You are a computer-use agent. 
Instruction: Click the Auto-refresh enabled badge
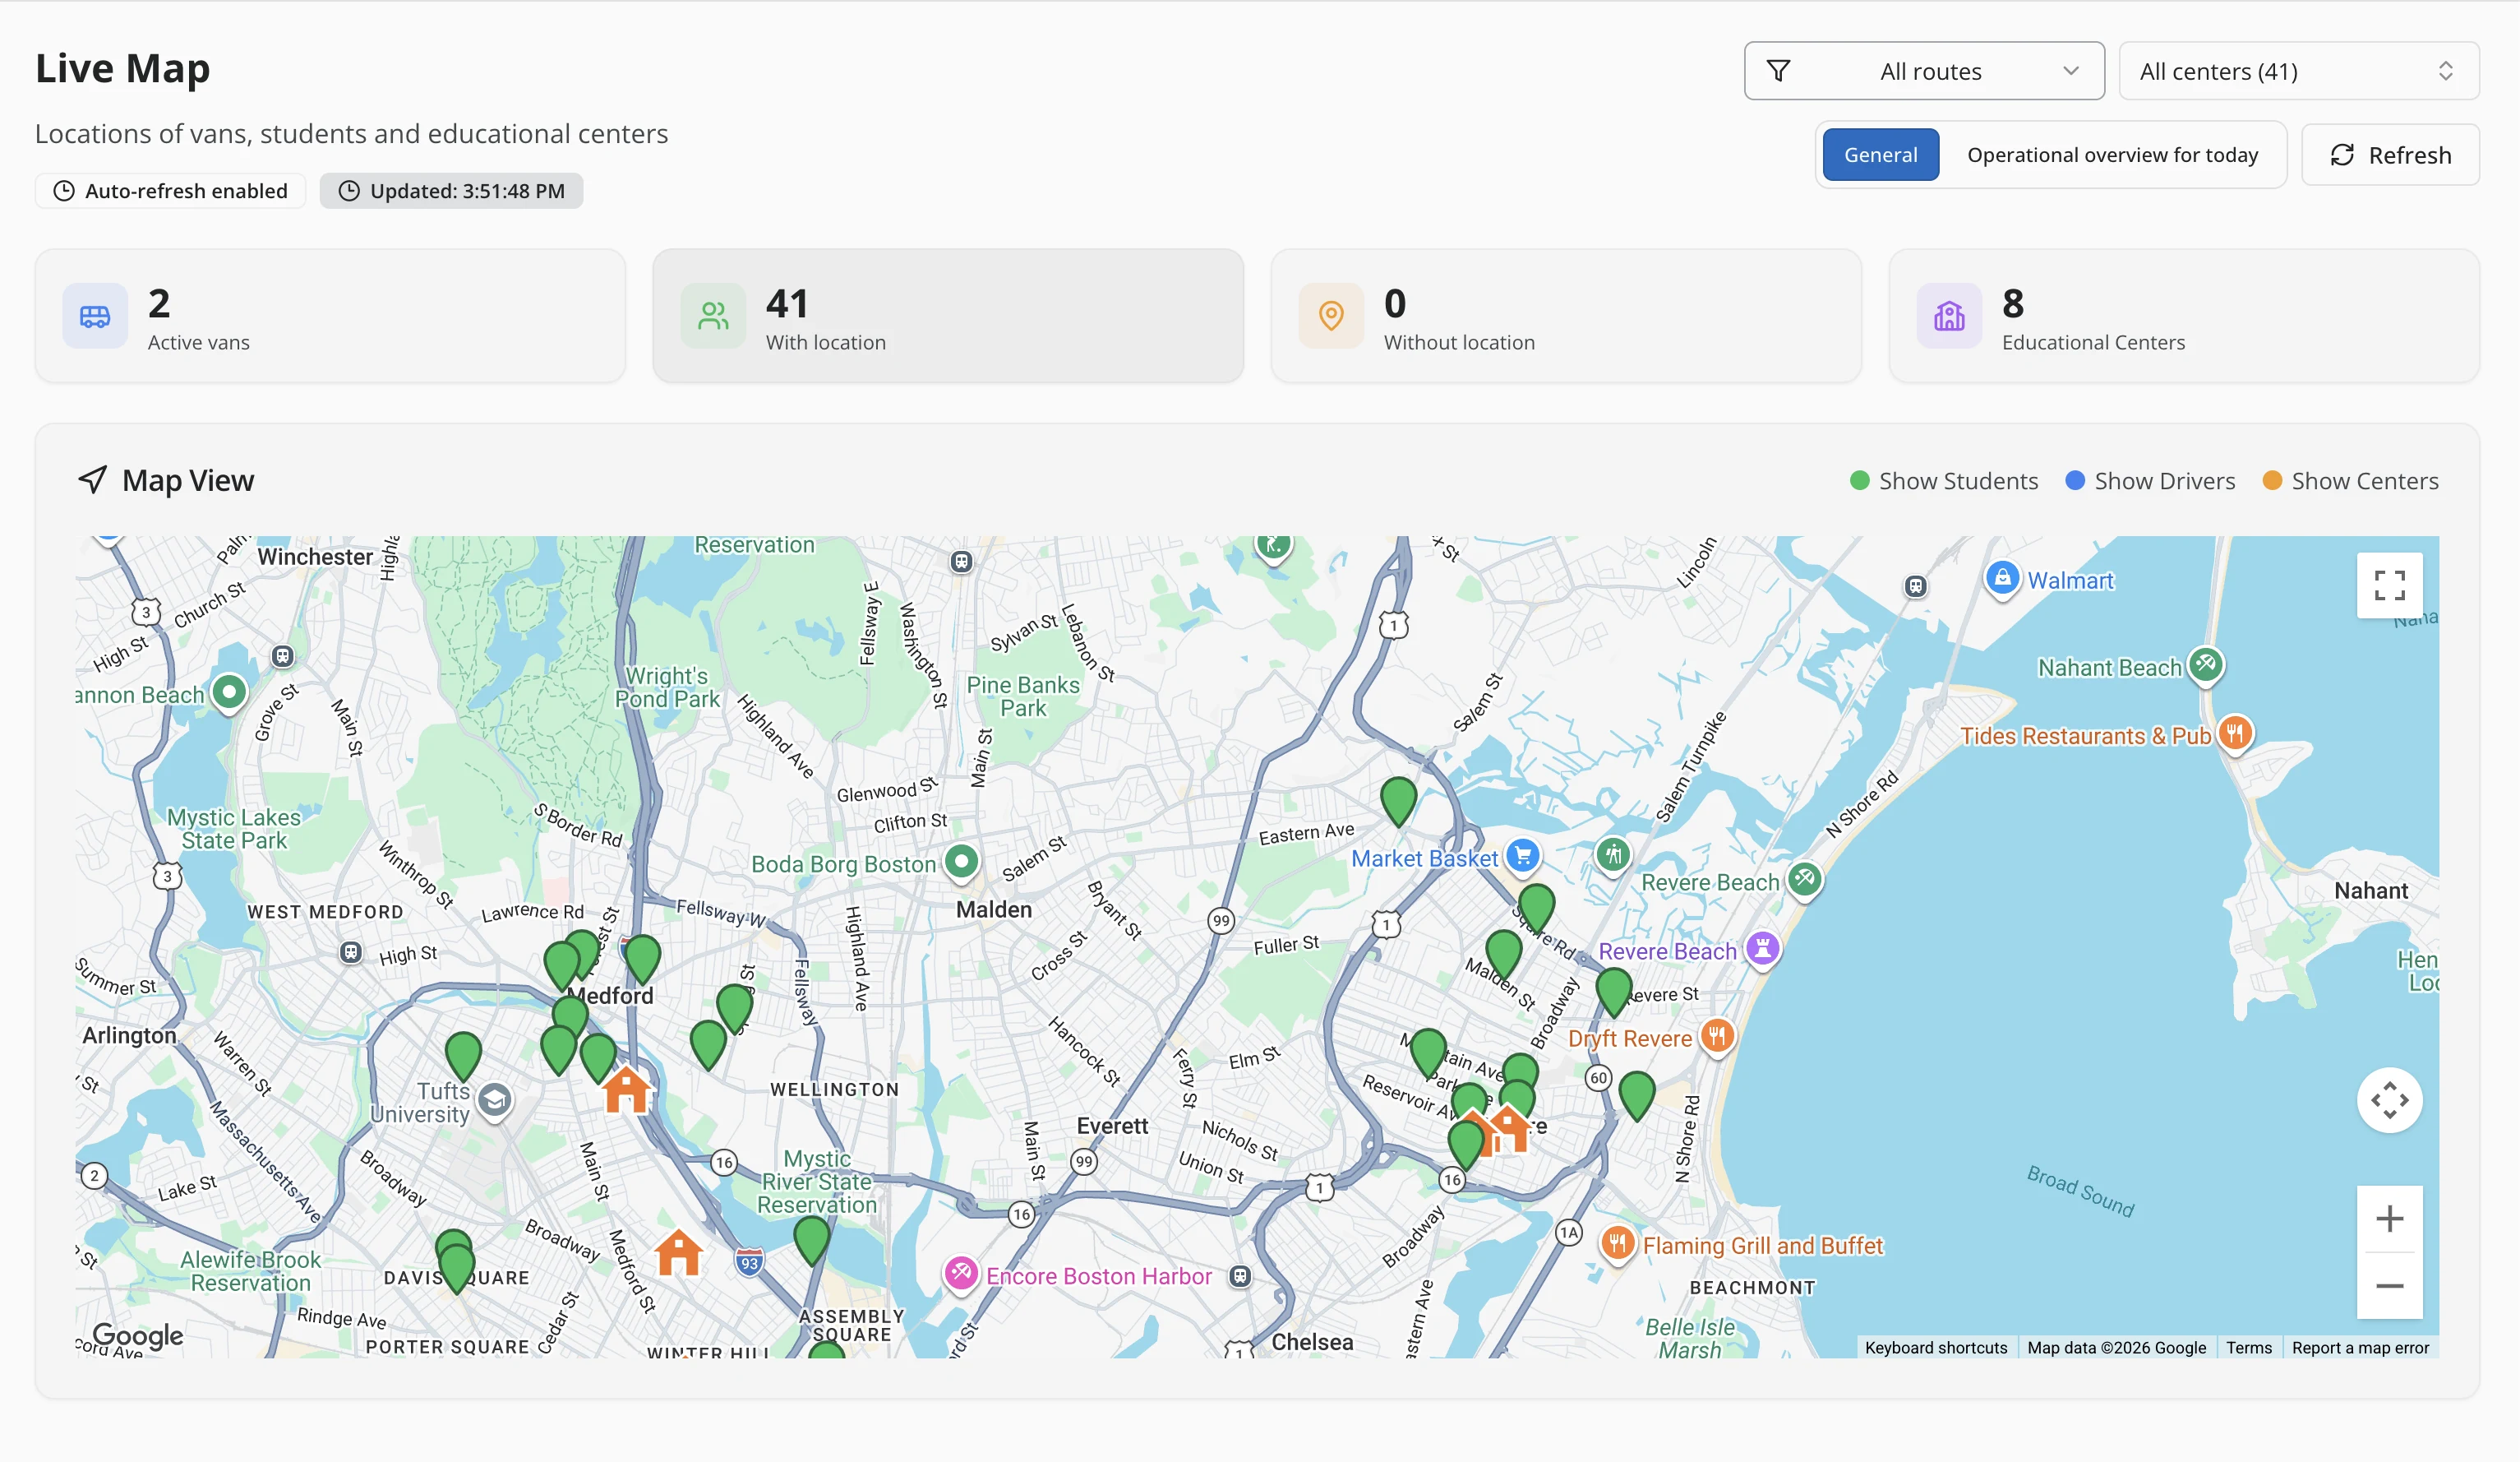170,191
